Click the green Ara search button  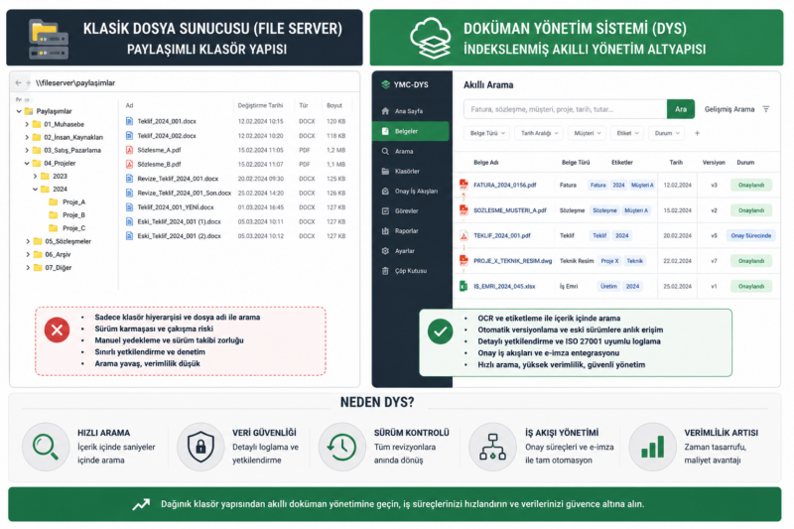click(681, 109)
